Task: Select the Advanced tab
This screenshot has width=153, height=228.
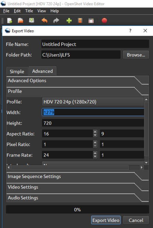Action: (42, 71)
